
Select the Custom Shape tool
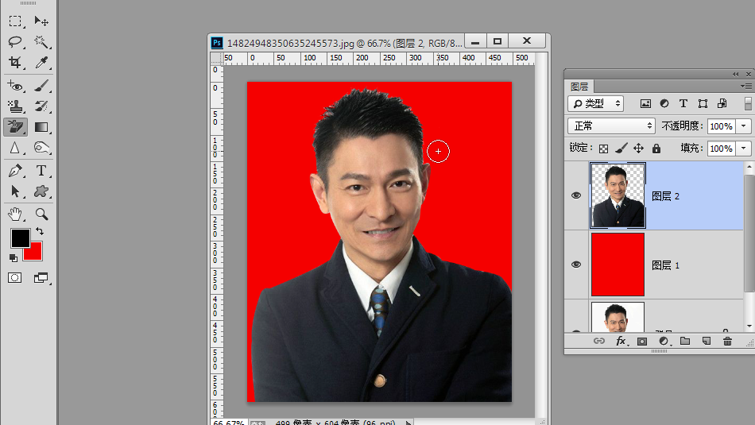tap(41, 191)
